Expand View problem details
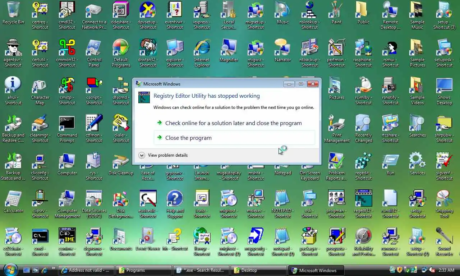Viewport: 460px width, 276px height. click(x=163, y=155)
